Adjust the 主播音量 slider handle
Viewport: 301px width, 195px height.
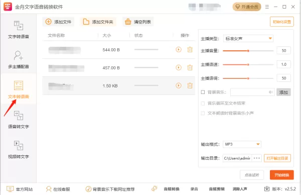248,51
